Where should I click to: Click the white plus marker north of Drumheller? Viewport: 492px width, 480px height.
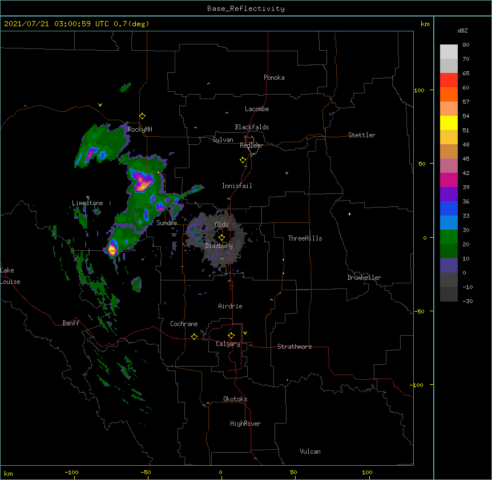click(x=349, y=214)
